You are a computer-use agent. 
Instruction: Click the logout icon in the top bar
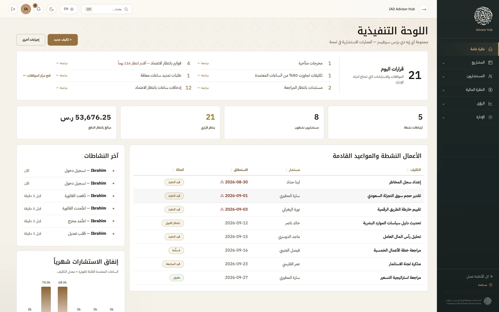[13, 9]
